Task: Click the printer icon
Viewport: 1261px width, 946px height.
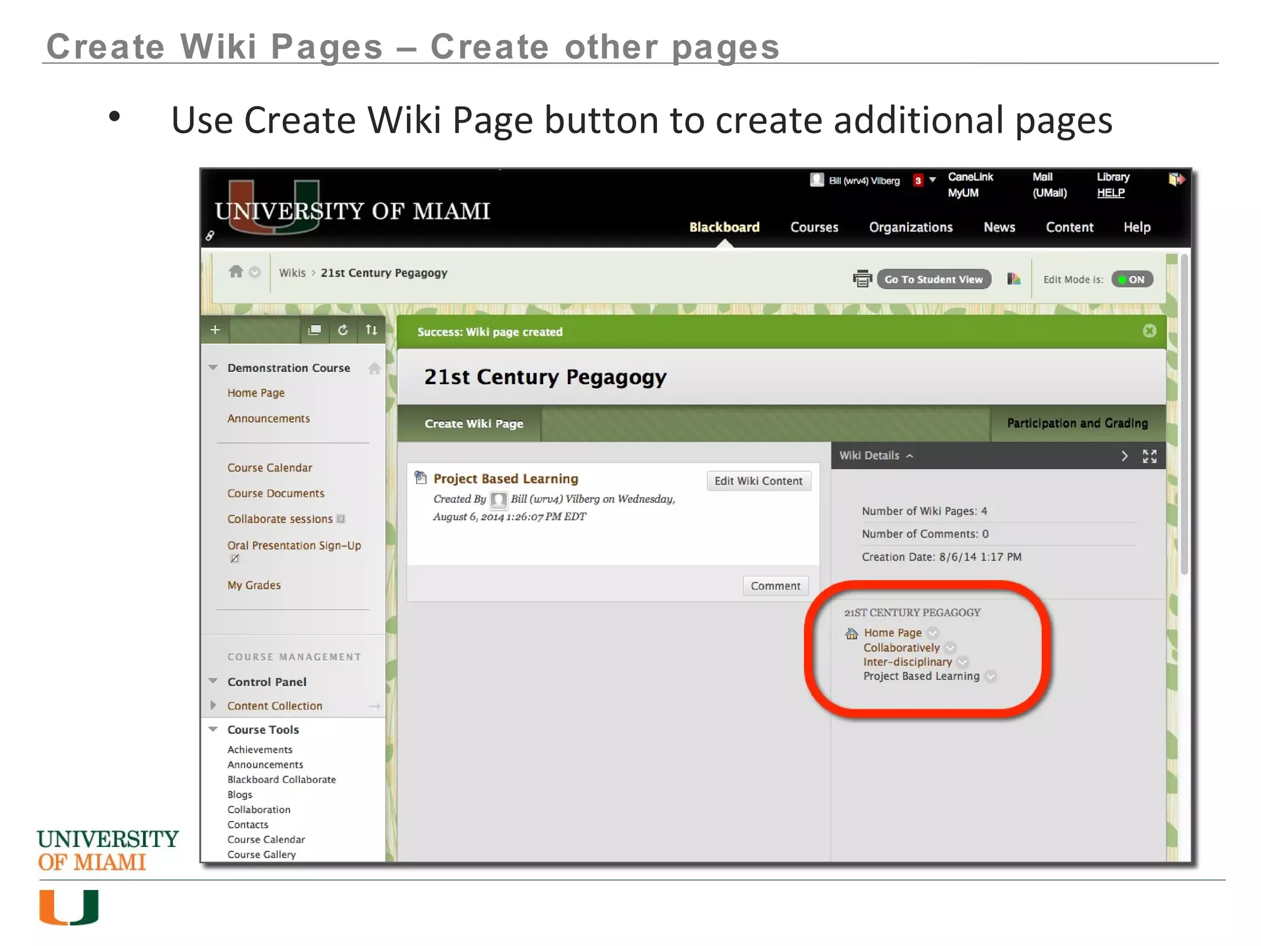Action: pyautogui.click(x=862, y=279)
